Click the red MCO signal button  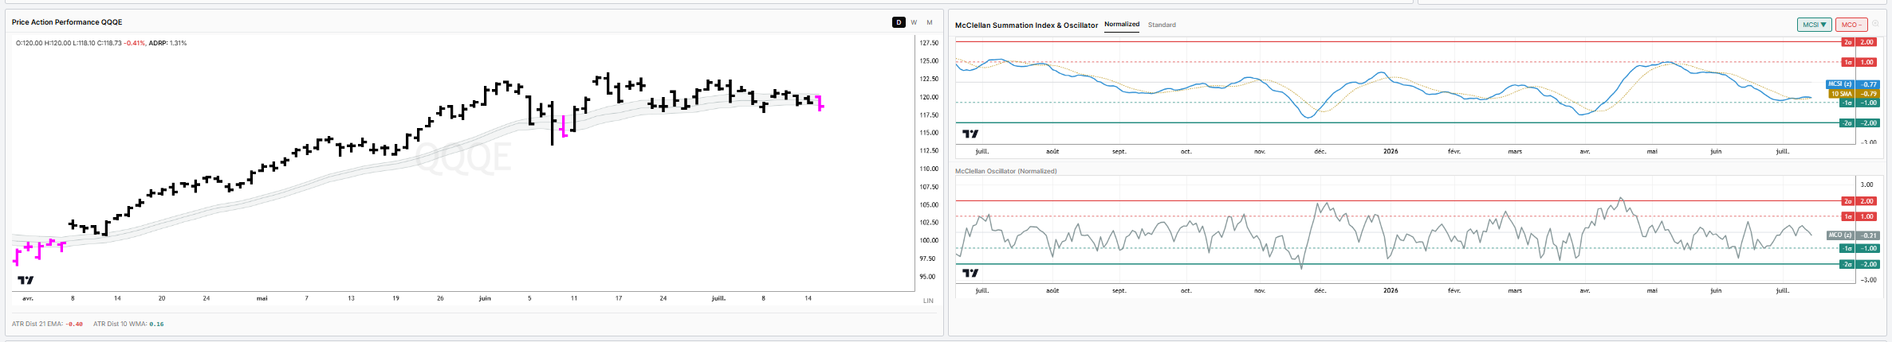pos(1851,25)
